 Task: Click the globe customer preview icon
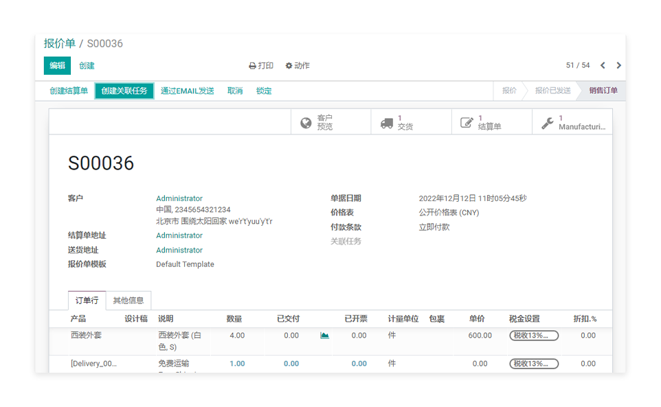point(306,123)
